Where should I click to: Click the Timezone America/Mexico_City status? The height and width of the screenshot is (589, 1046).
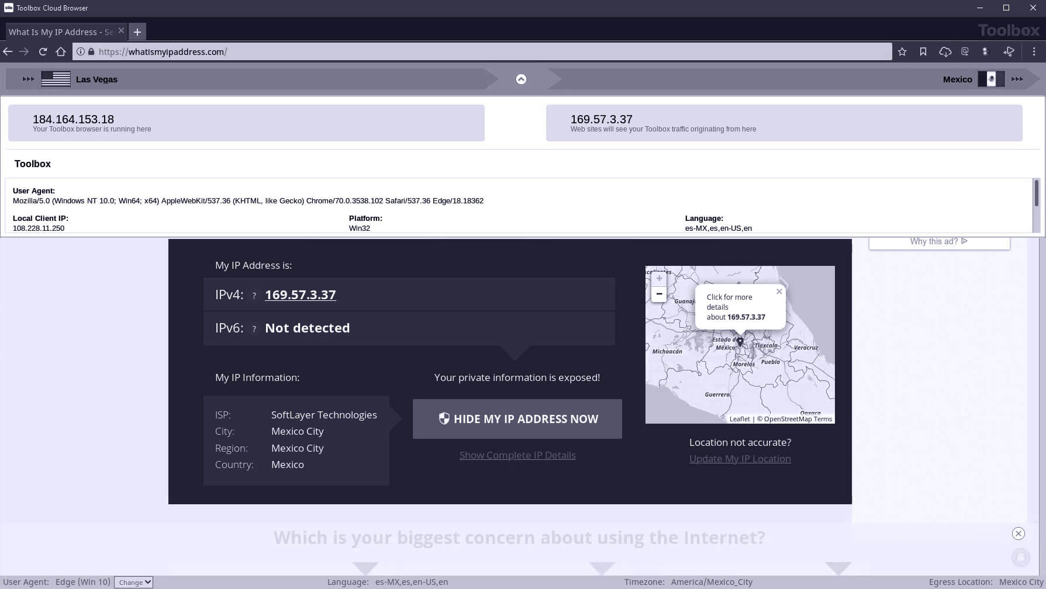pos(688,582)
